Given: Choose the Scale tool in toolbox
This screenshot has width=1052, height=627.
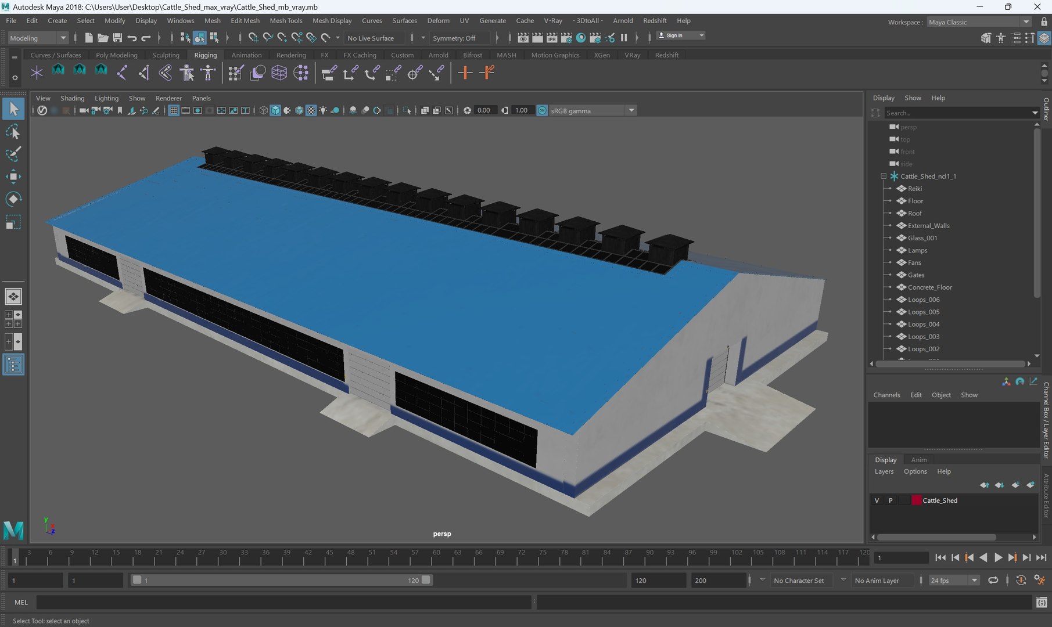Looking at the screenshot, I should coord(13,222).
